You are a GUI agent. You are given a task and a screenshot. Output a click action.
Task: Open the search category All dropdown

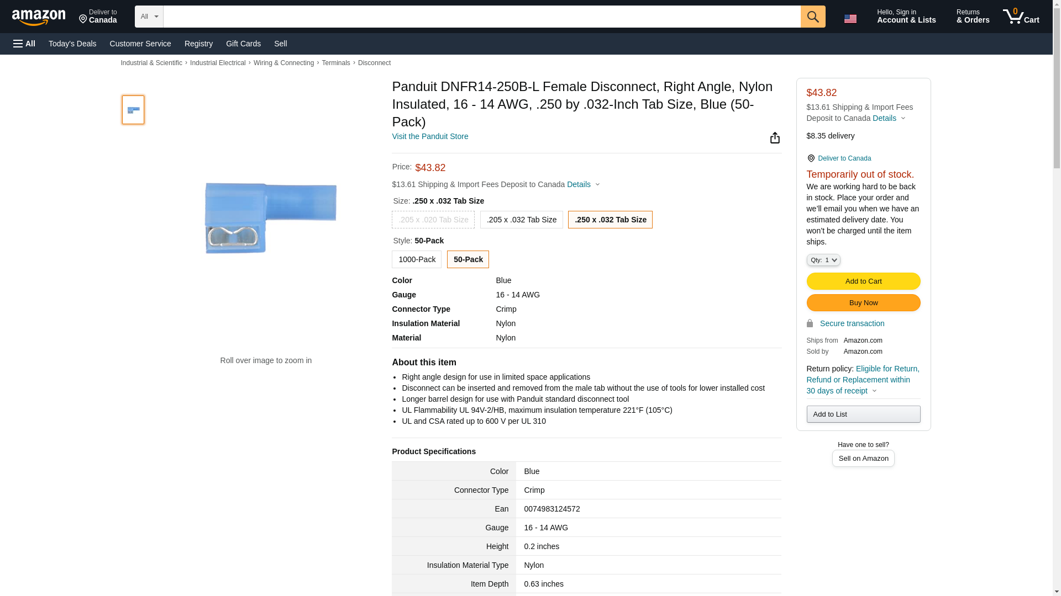149,17
